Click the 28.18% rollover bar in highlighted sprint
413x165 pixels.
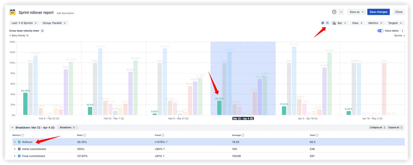219,108
